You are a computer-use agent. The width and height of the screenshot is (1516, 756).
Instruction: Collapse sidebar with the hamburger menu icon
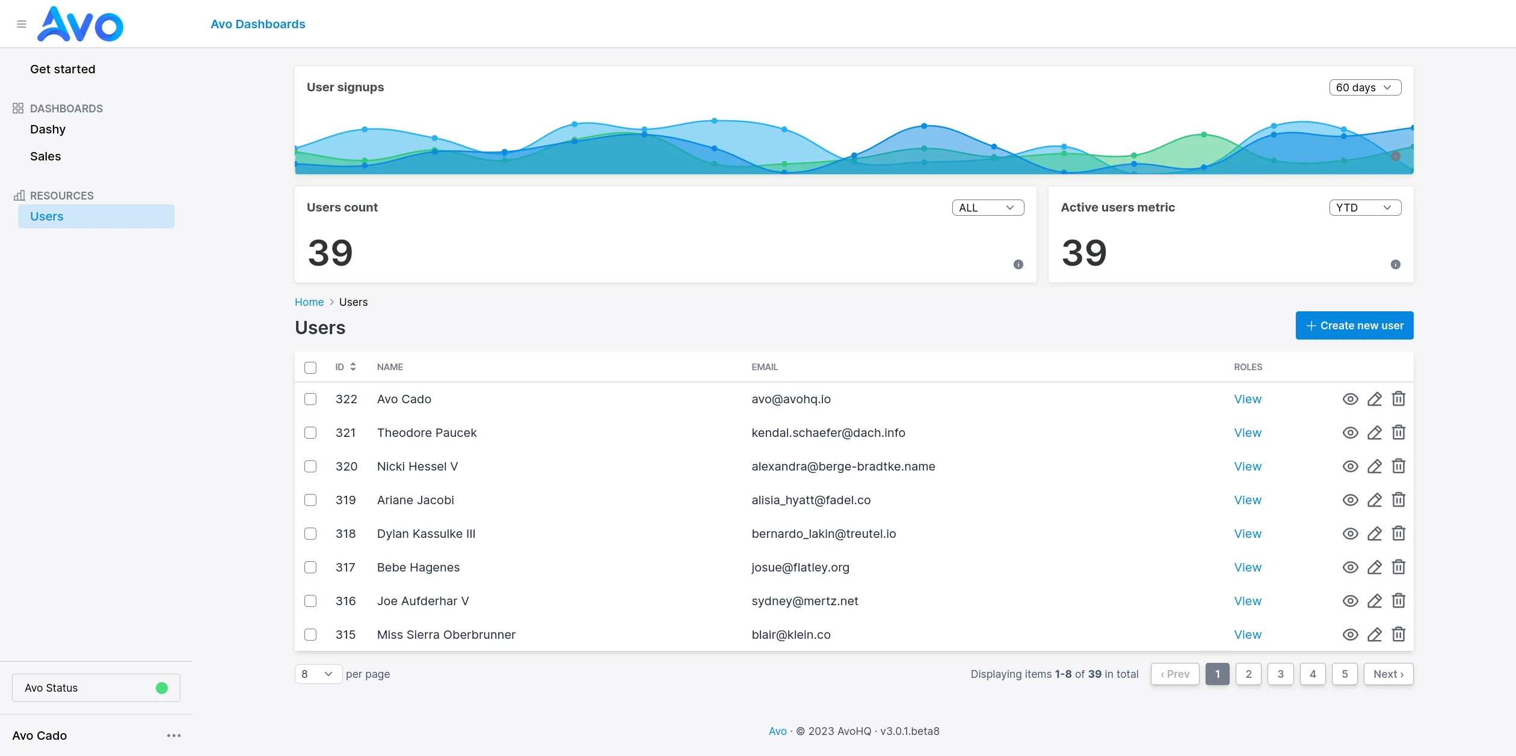tap(22, 24)
